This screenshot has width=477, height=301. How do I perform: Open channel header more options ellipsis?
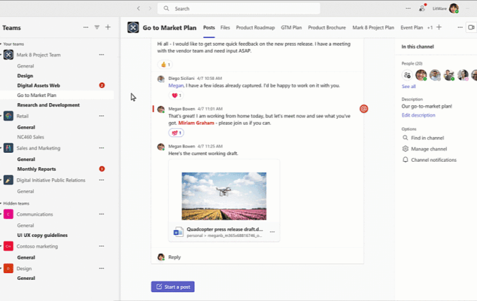[460, 27]
